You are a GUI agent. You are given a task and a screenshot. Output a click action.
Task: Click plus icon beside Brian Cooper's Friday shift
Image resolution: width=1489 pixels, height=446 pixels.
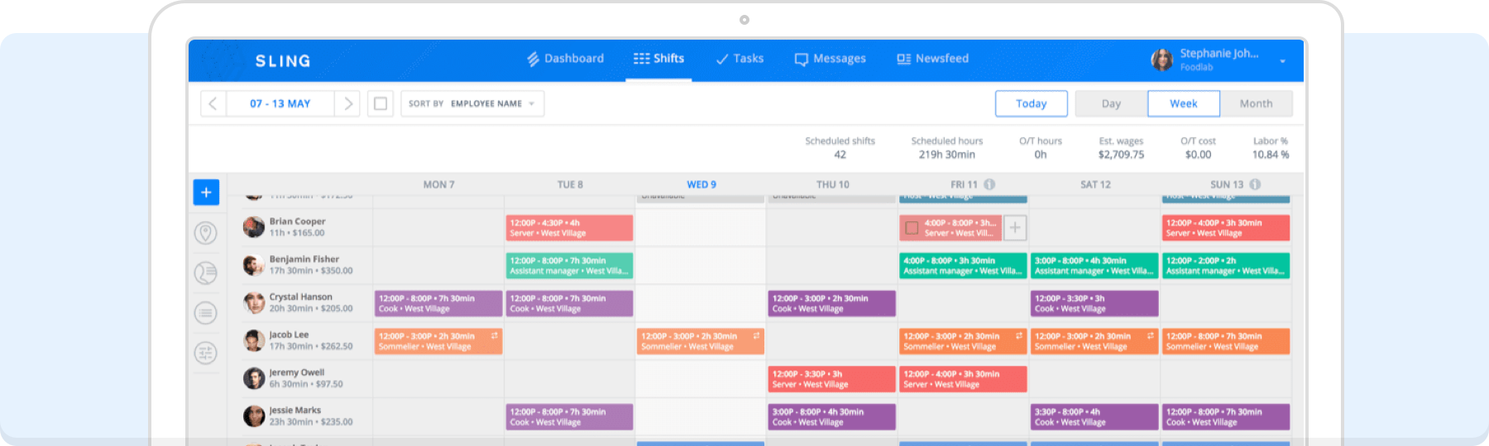1015,228
